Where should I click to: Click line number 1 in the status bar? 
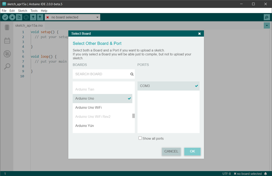pyautogui.click(x=5, y=174)
